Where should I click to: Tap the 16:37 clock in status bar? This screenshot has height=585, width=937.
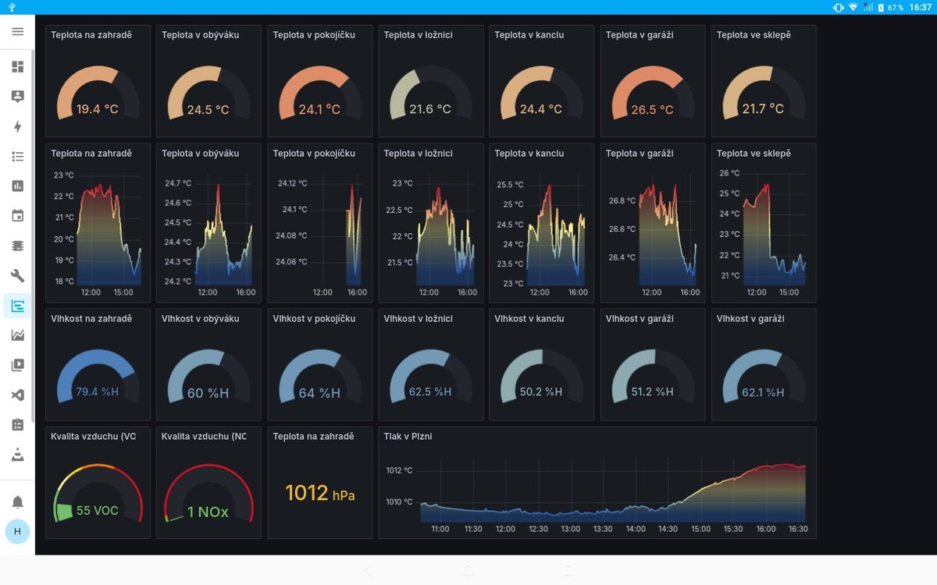pyautogui.click(x=921, y=7)
